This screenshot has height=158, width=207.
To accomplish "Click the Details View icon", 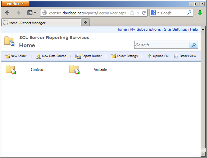I will coord(176,56).
